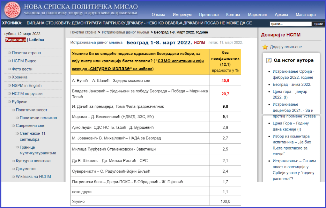The height and width of the screenshot is (208, 326).
Task: Expand the Савремени свет subsection
Action: pos(31,125)
